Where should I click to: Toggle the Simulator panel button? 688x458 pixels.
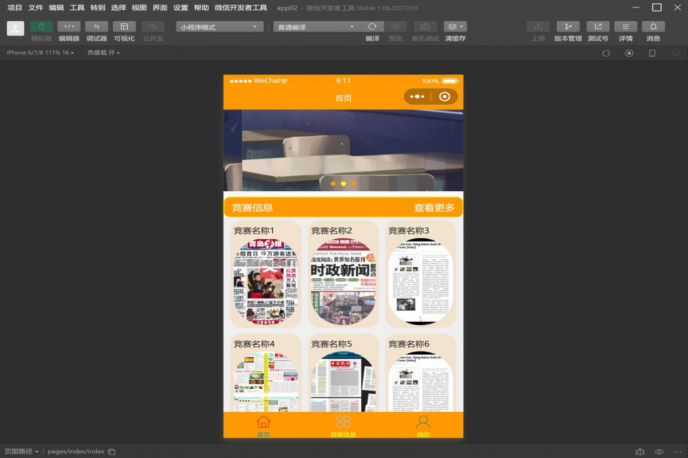(x=41, y=27)
